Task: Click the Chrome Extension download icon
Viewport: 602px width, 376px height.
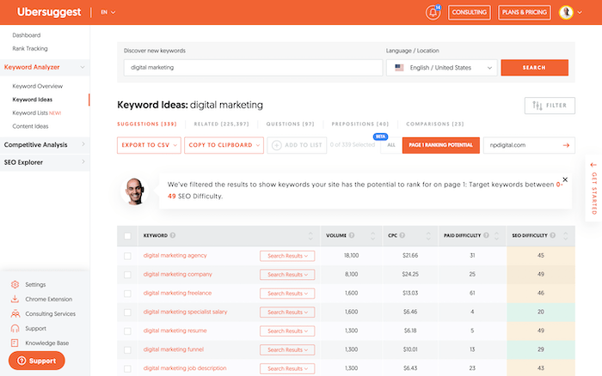Action: coord(15,299)
